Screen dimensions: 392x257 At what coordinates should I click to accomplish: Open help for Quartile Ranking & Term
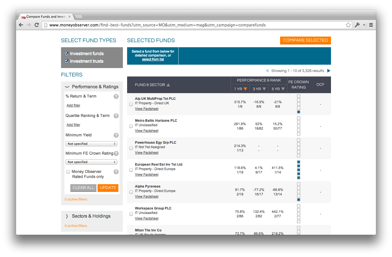116,116
